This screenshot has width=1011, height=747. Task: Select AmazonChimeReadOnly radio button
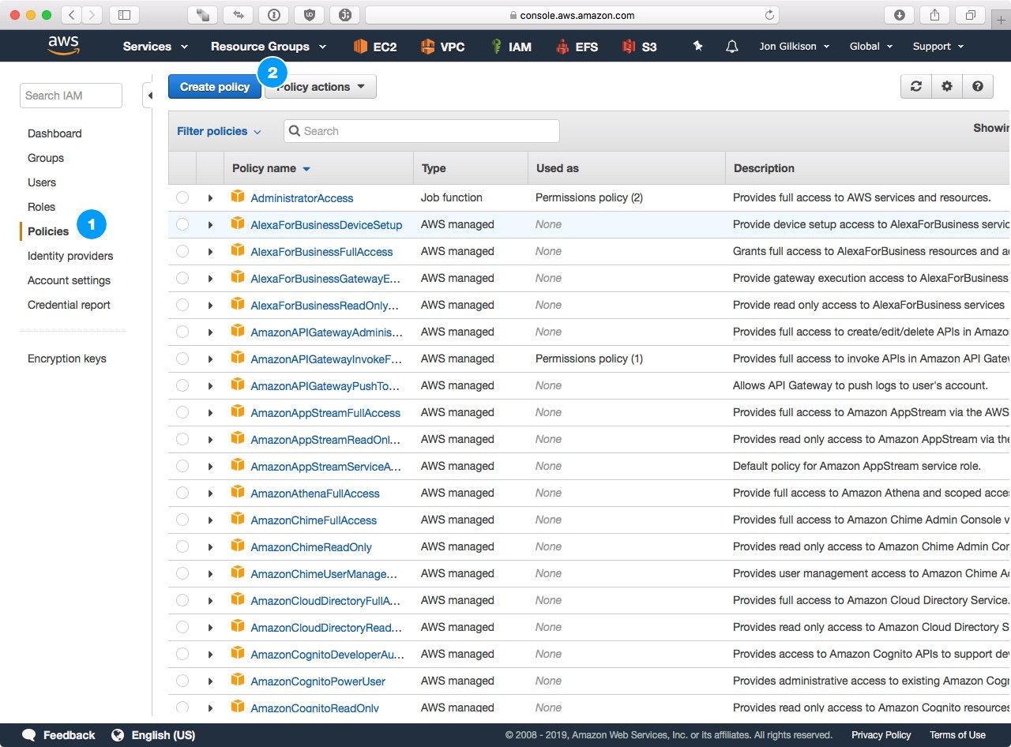tap(182, 546)
